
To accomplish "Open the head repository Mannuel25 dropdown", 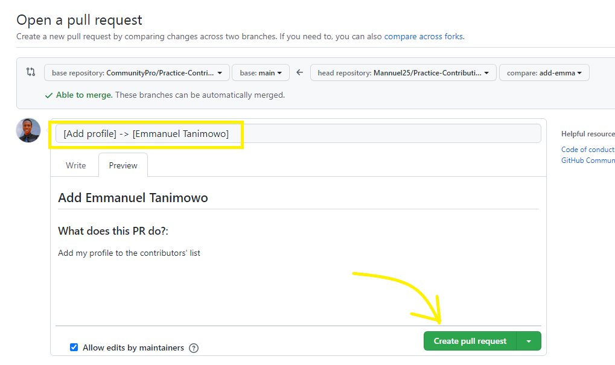I will 401,72.
